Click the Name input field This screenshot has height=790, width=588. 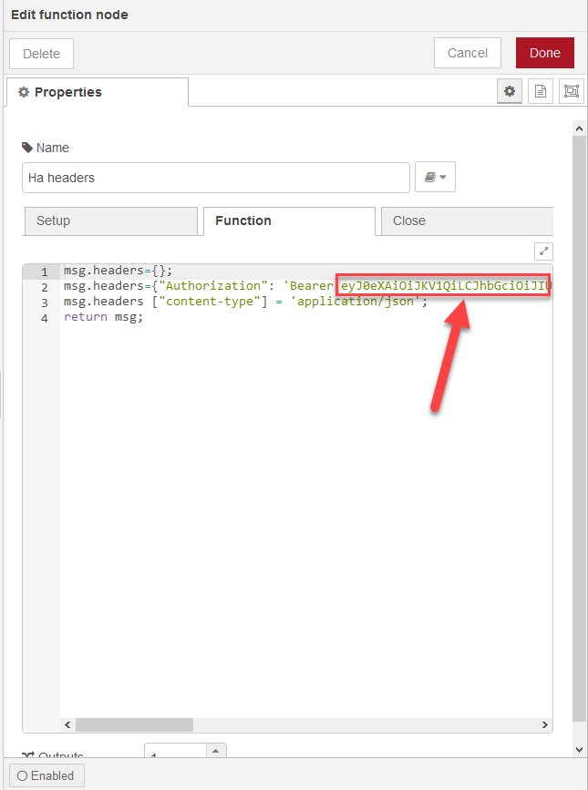pos(215,178)
